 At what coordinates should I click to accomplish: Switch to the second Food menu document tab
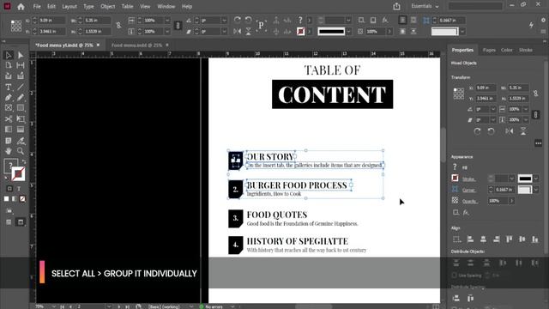pyautogui.click(x=136, y=45)
